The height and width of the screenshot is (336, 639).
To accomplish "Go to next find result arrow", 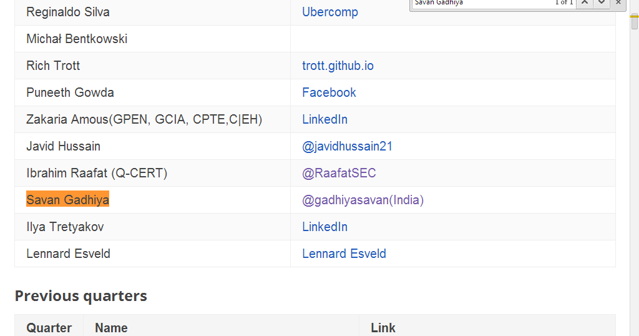I will tap(600, 3).
